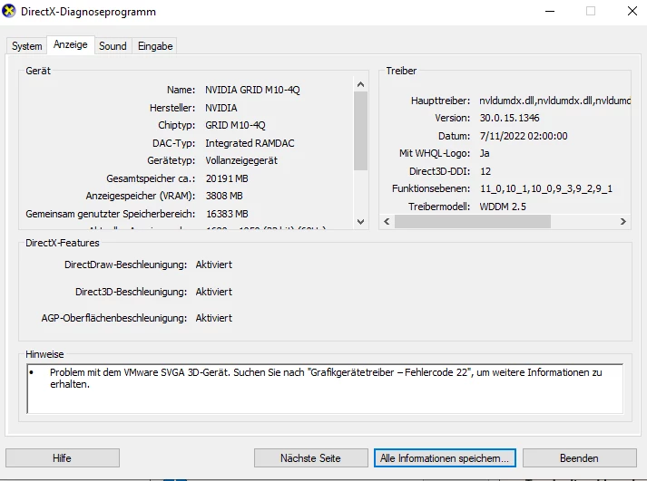
Task: Switch to the System tab
Action: (27, 46)
